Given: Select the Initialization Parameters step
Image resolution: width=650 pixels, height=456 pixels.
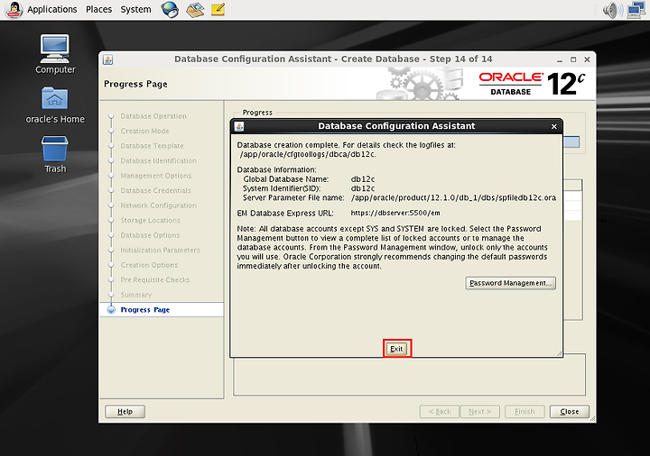Looking at the screenshot, I should [x=160, y=251].
